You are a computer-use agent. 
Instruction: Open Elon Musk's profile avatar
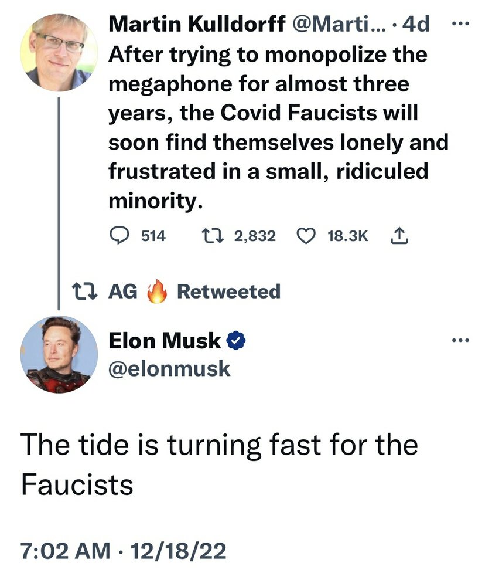[59, 354]
